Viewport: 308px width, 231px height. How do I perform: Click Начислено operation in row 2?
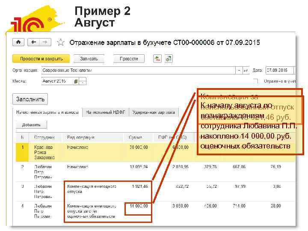click(x=77, y=167)
